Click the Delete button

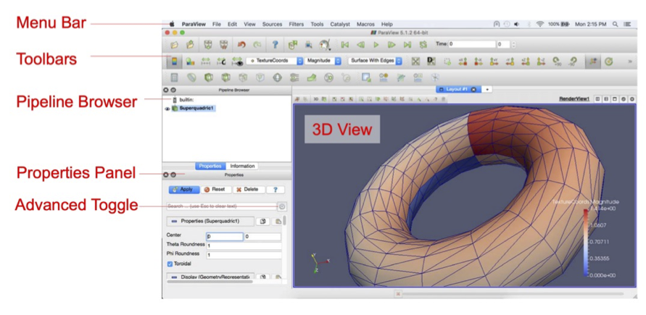[247, 190]
